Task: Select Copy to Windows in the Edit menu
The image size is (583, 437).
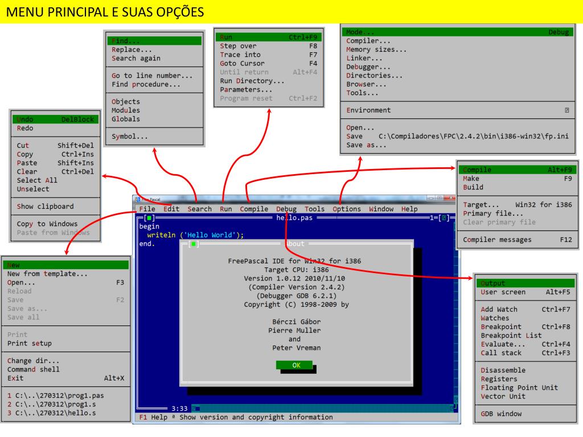Action: 56,224
